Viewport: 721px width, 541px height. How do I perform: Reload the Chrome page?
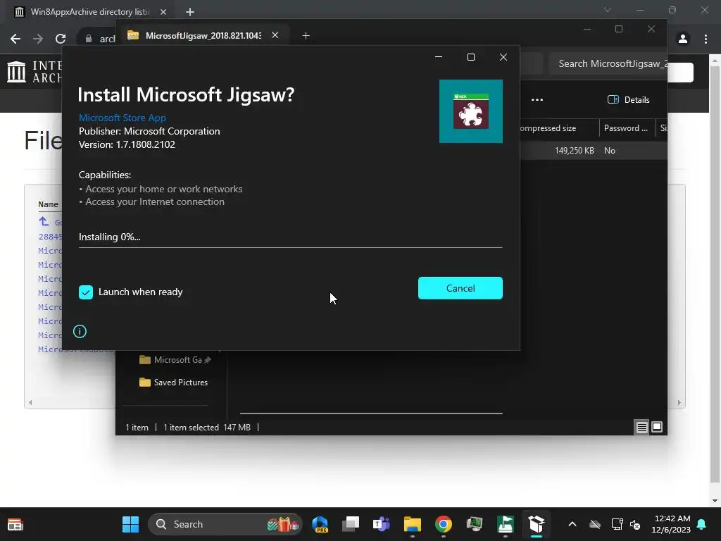[61, 39]
